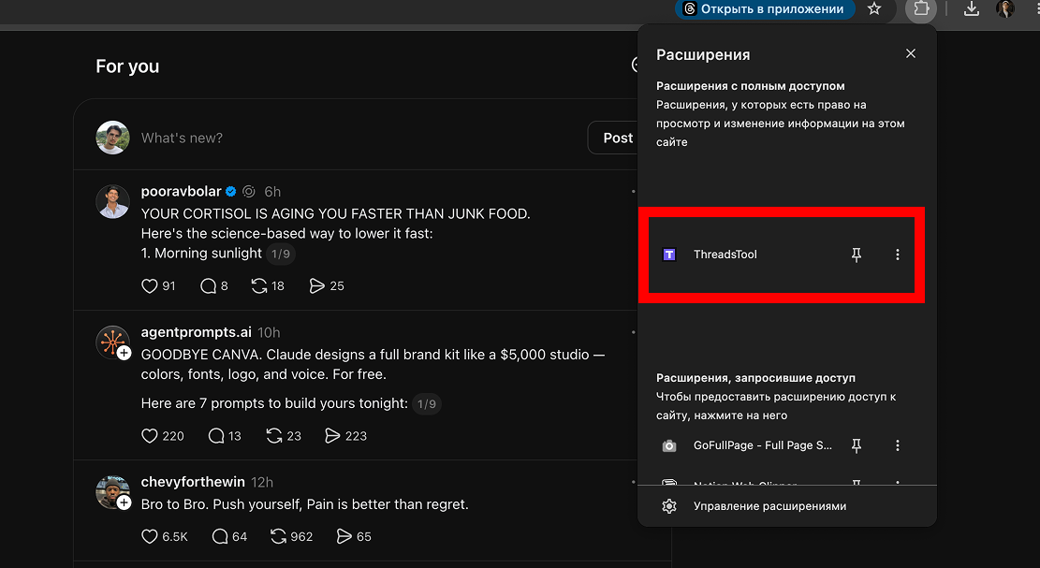
Task: Open the Downloads toolbar icon
Action: coord(971,9)
